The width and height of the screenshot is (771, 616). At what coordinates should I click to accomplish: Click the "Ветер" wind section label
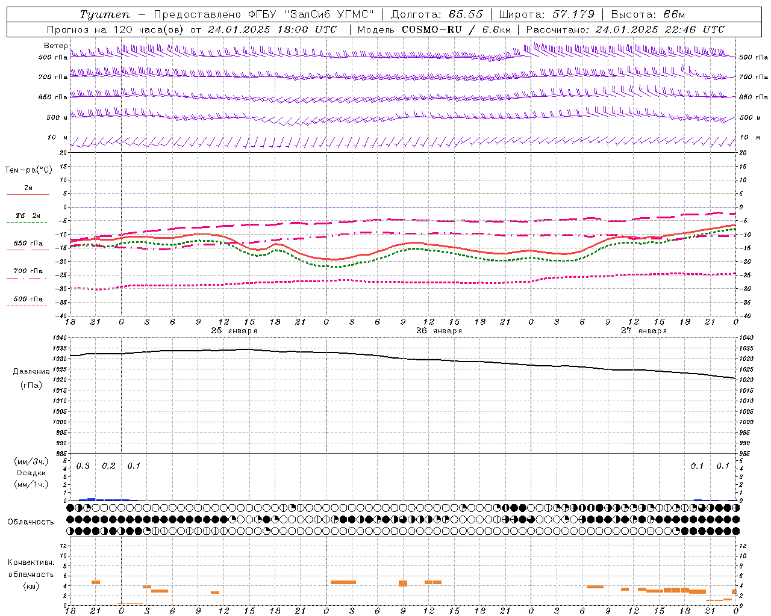point(56,46)
